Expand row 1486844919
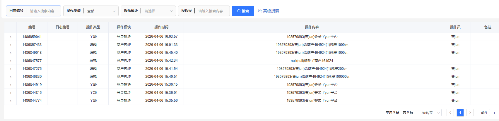 (11, 85)
